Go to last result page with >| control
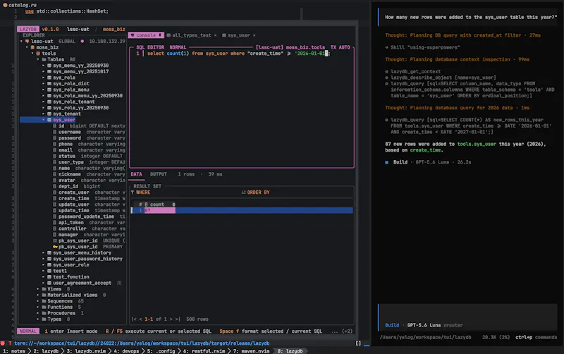 tap(178, 319)
